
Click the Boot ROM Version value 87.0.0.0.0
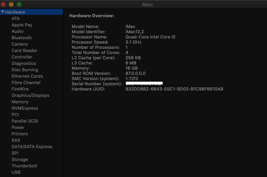[x=135, y=73]
